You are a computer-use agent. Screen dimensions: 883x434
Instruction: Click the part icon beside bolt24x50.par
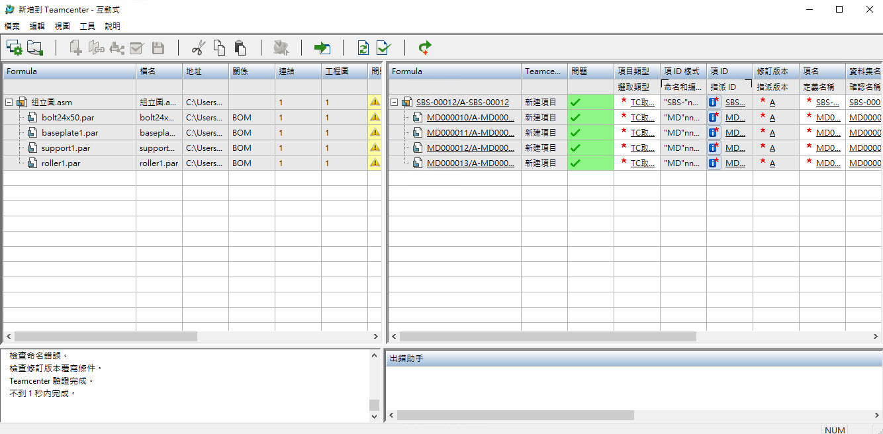32,118
